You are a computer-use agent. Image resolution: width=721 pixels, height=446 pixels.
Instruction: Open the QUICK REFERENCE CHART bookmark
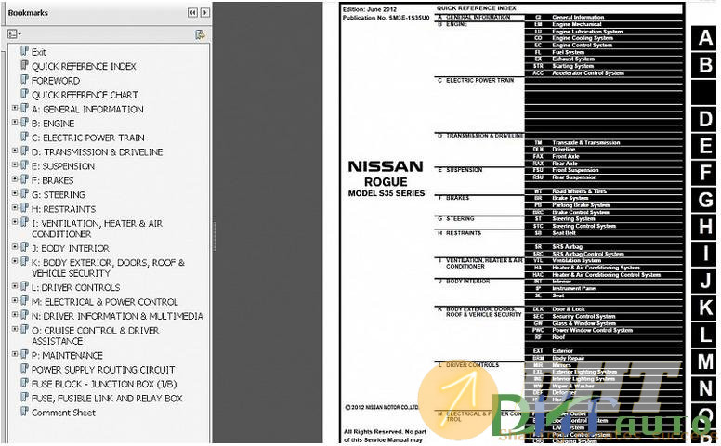(85, 95)
